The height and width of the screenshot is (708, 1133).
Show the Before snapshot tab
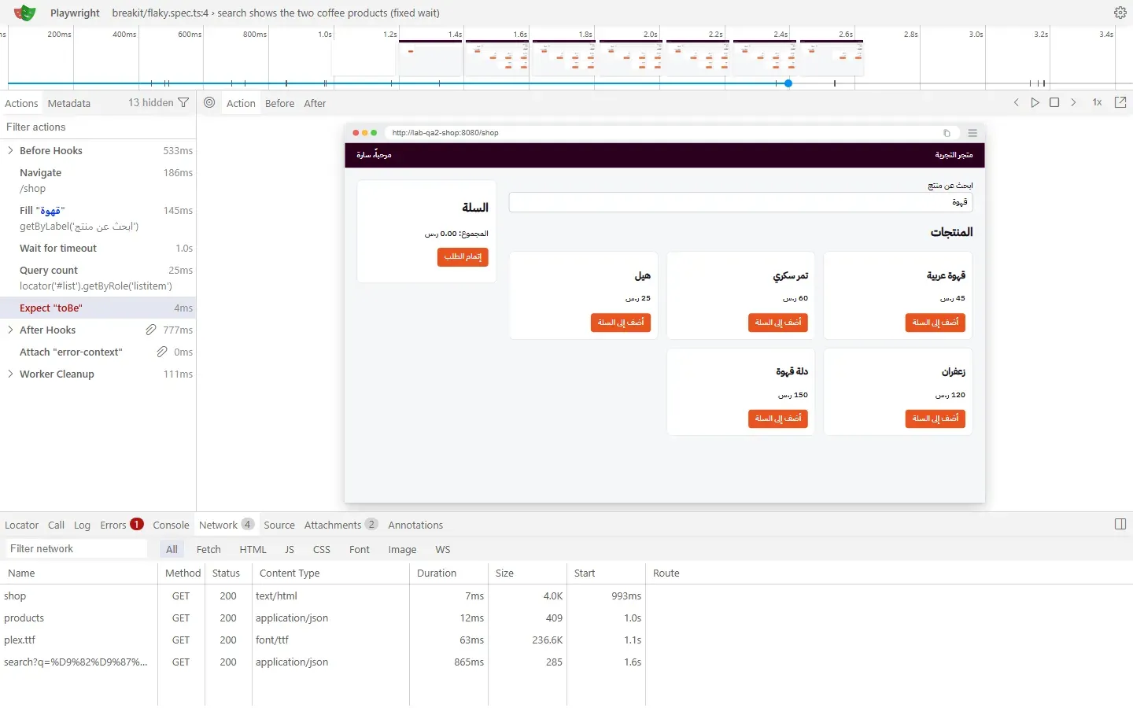tap(279, 103)
